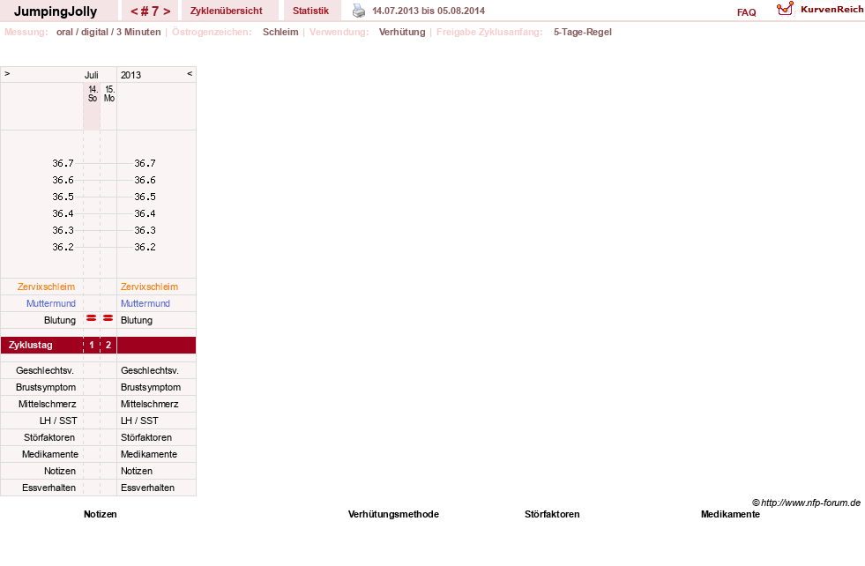Click the right Brustsymptom row label

(151, 387)
